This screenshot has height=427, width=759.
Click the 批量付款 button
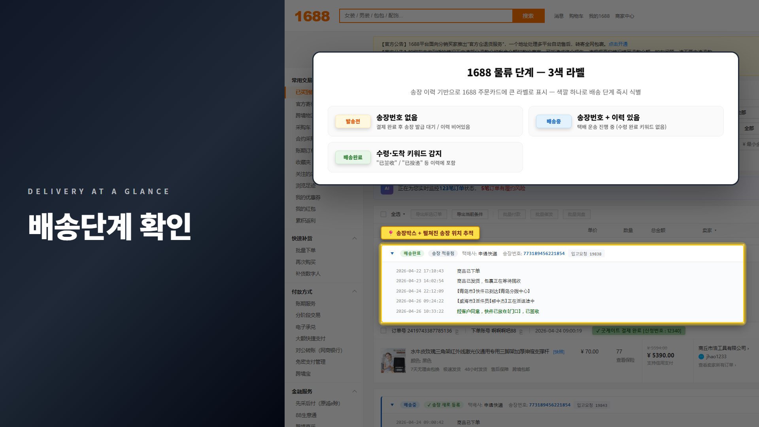click(512, 214)
